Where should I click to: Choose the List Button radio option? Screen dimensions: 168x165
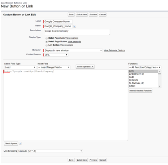47,45
